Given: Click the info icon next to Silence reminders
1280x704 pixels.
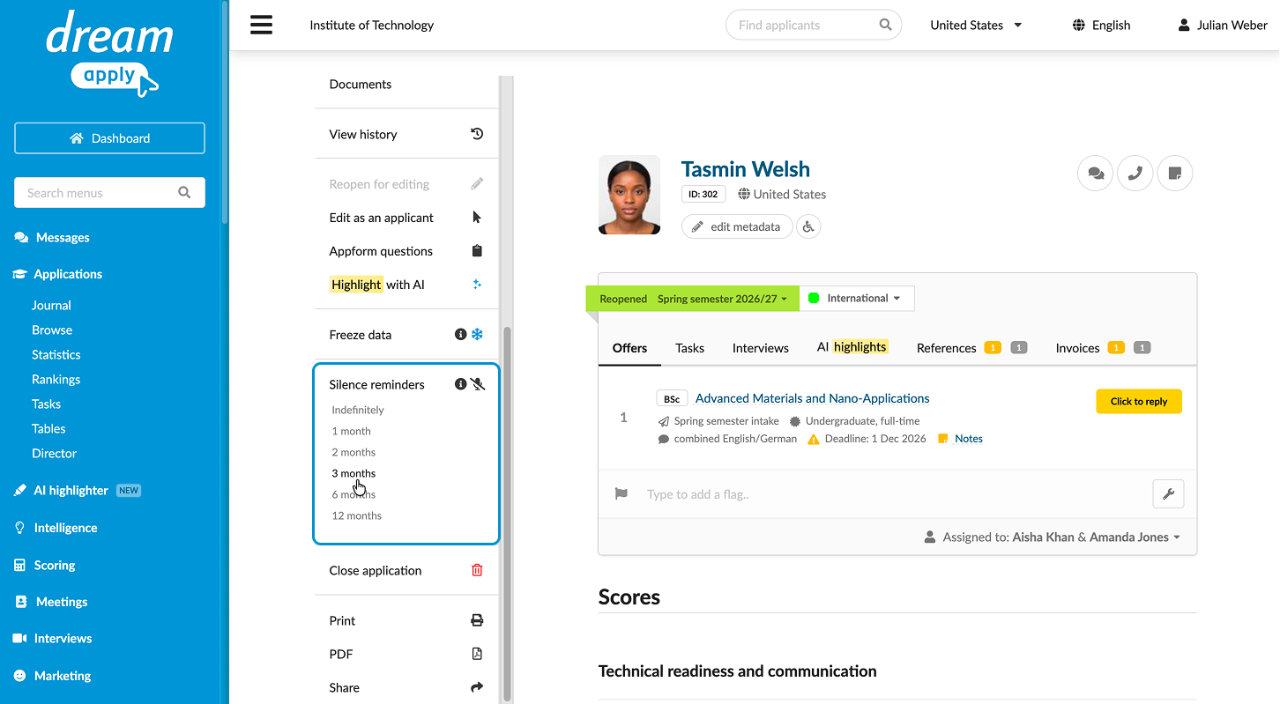Looking at the screenshot, I should click(x=460, y=384).
